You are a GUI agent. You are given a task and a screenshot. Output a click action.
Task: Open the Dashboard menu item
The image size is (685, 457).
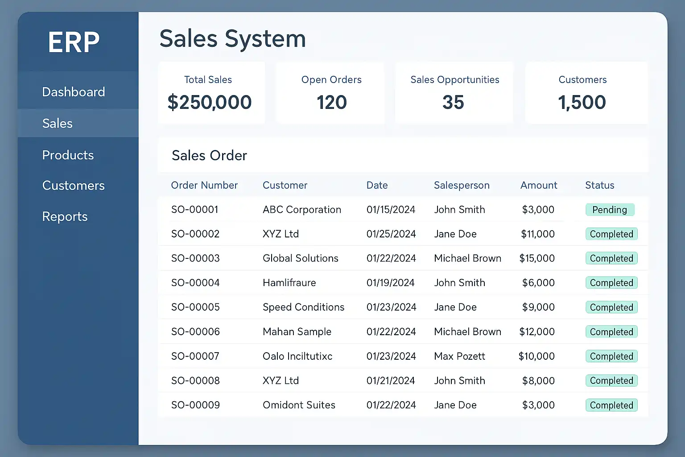click(74, 92)
